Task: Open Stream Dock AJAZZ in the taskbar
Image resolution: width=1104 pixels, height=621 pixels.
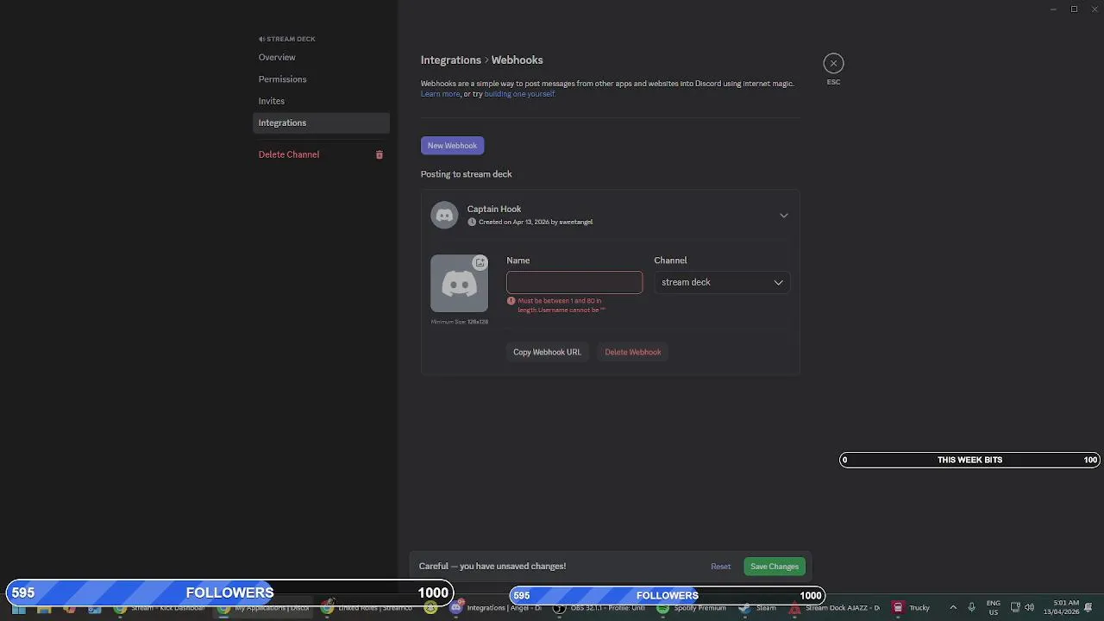Action: tap(834, 608)
